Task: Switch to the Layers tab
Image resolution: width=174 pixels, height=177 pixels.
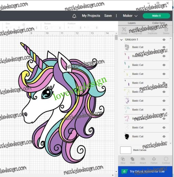Action: point(132,23)
